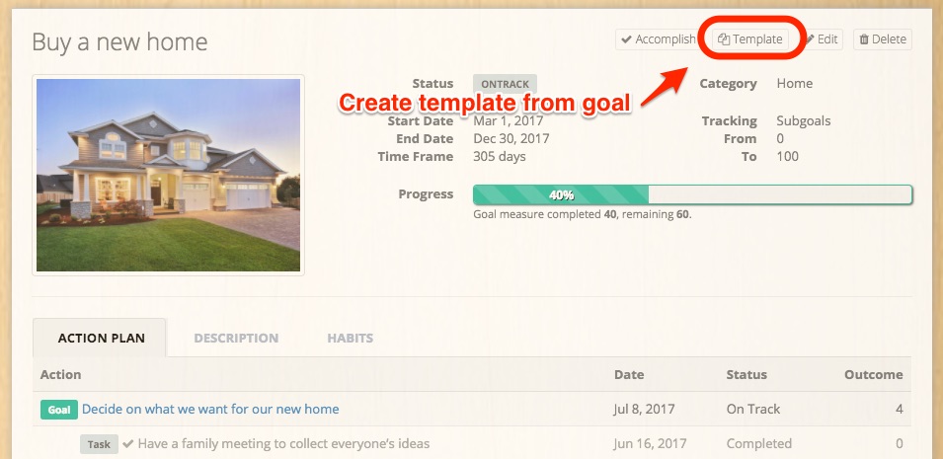943x459 pixels.
Task: Click the Action column header
Action: [x=61, y=375]
